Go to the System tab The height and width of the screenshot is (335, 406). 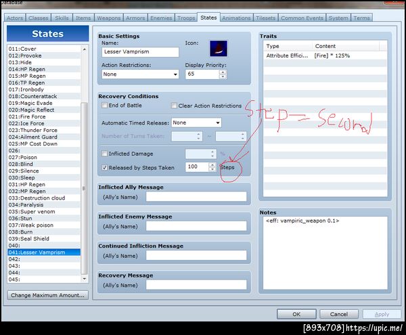[x=338, y=18]
